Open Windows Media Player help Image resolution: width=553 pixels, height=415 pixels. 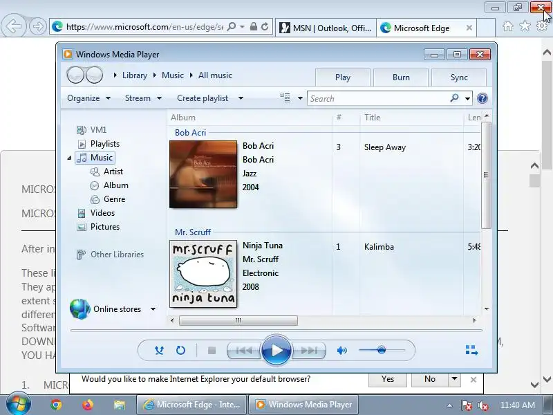click(x=482, y=98)
